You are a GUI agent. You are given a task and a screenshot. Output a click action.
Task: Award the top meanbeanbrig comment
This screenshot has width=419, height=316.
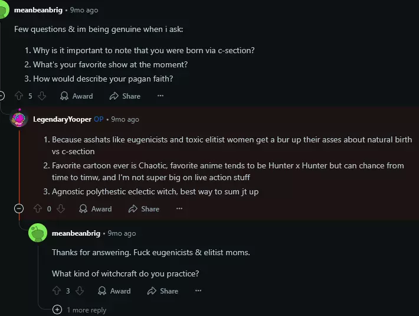pos(77,96)
